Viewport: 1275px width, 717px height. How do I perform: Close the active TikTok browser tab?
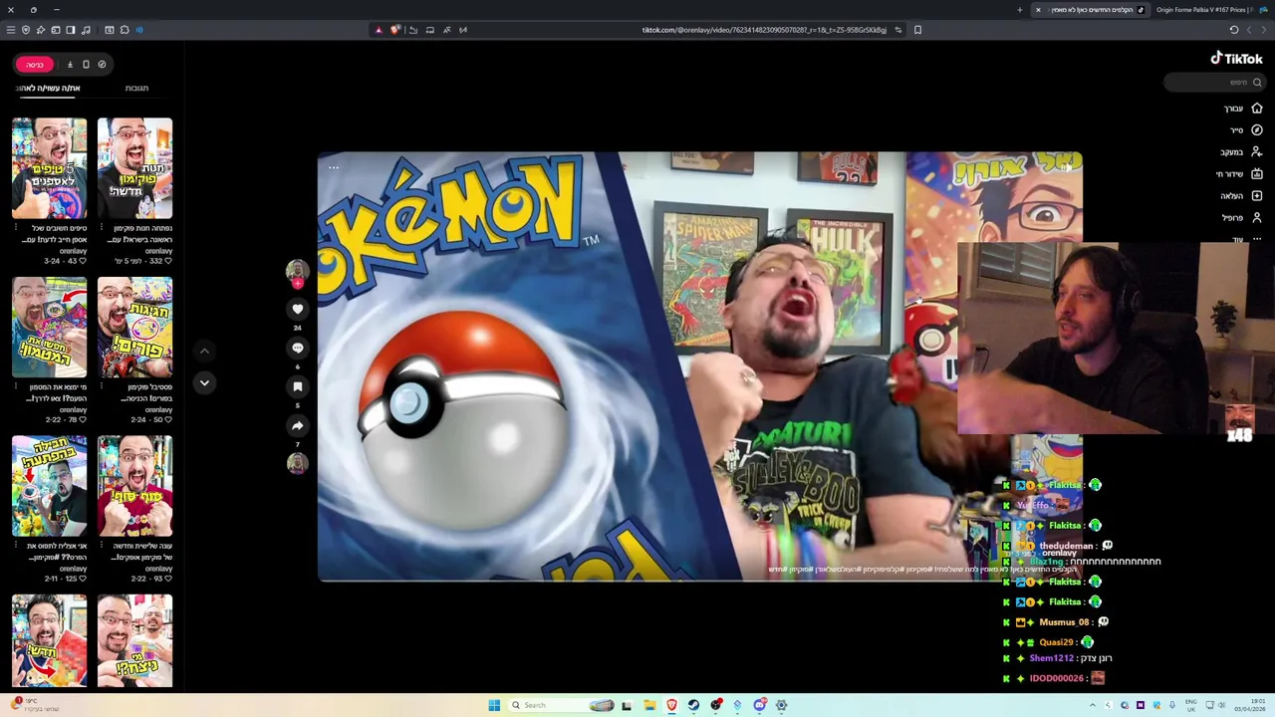(x=1038, y=10)
